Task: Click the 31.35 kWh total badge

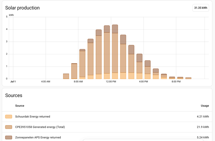Action: [200, 8]
